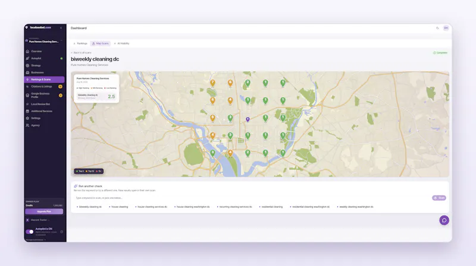Click the Maprank Tracker icon
This screenshot has width=476, height=266.
pyautogui.click(x=27, y=220)
